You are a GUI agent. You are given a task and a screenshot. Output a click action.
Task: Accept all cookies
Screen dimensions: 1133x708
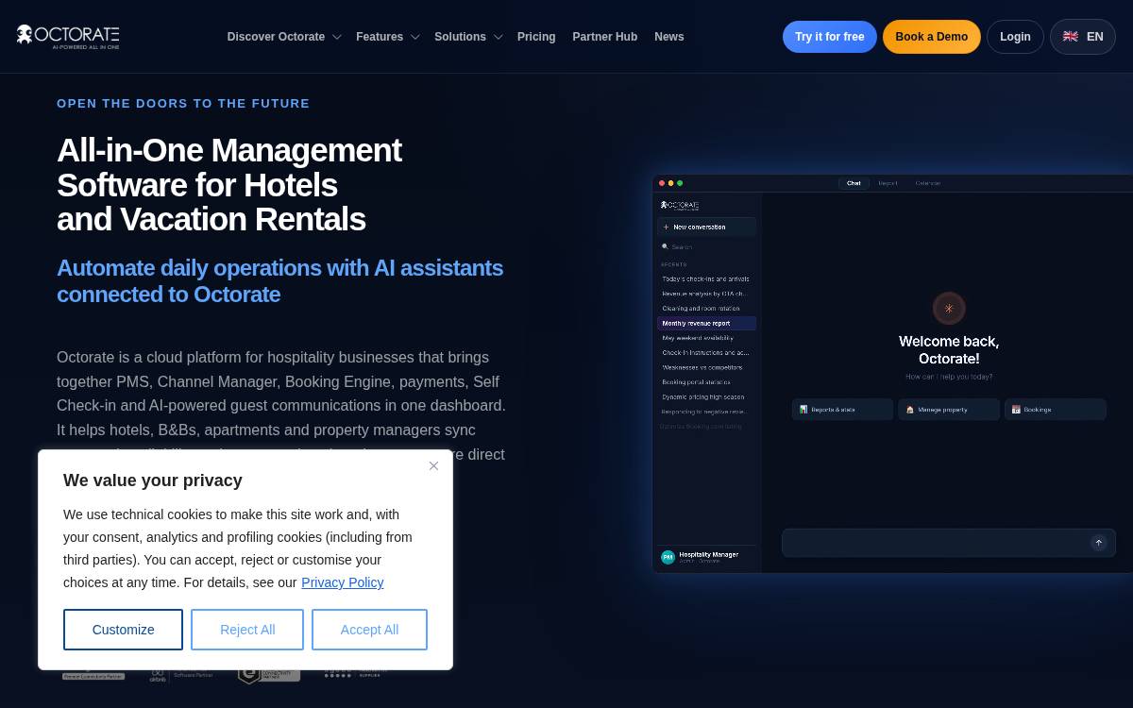369,630
